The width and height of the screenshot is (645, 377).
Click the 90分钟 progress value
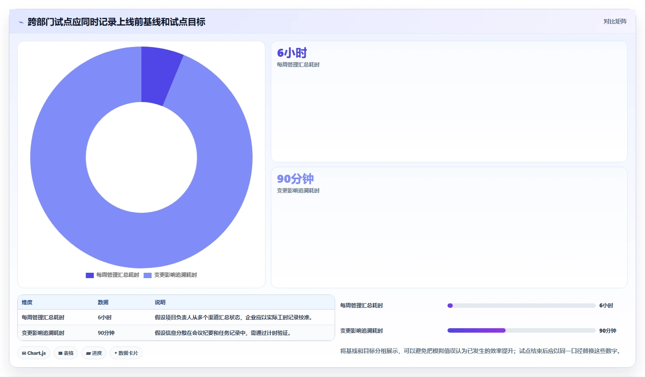coord(608,331)
